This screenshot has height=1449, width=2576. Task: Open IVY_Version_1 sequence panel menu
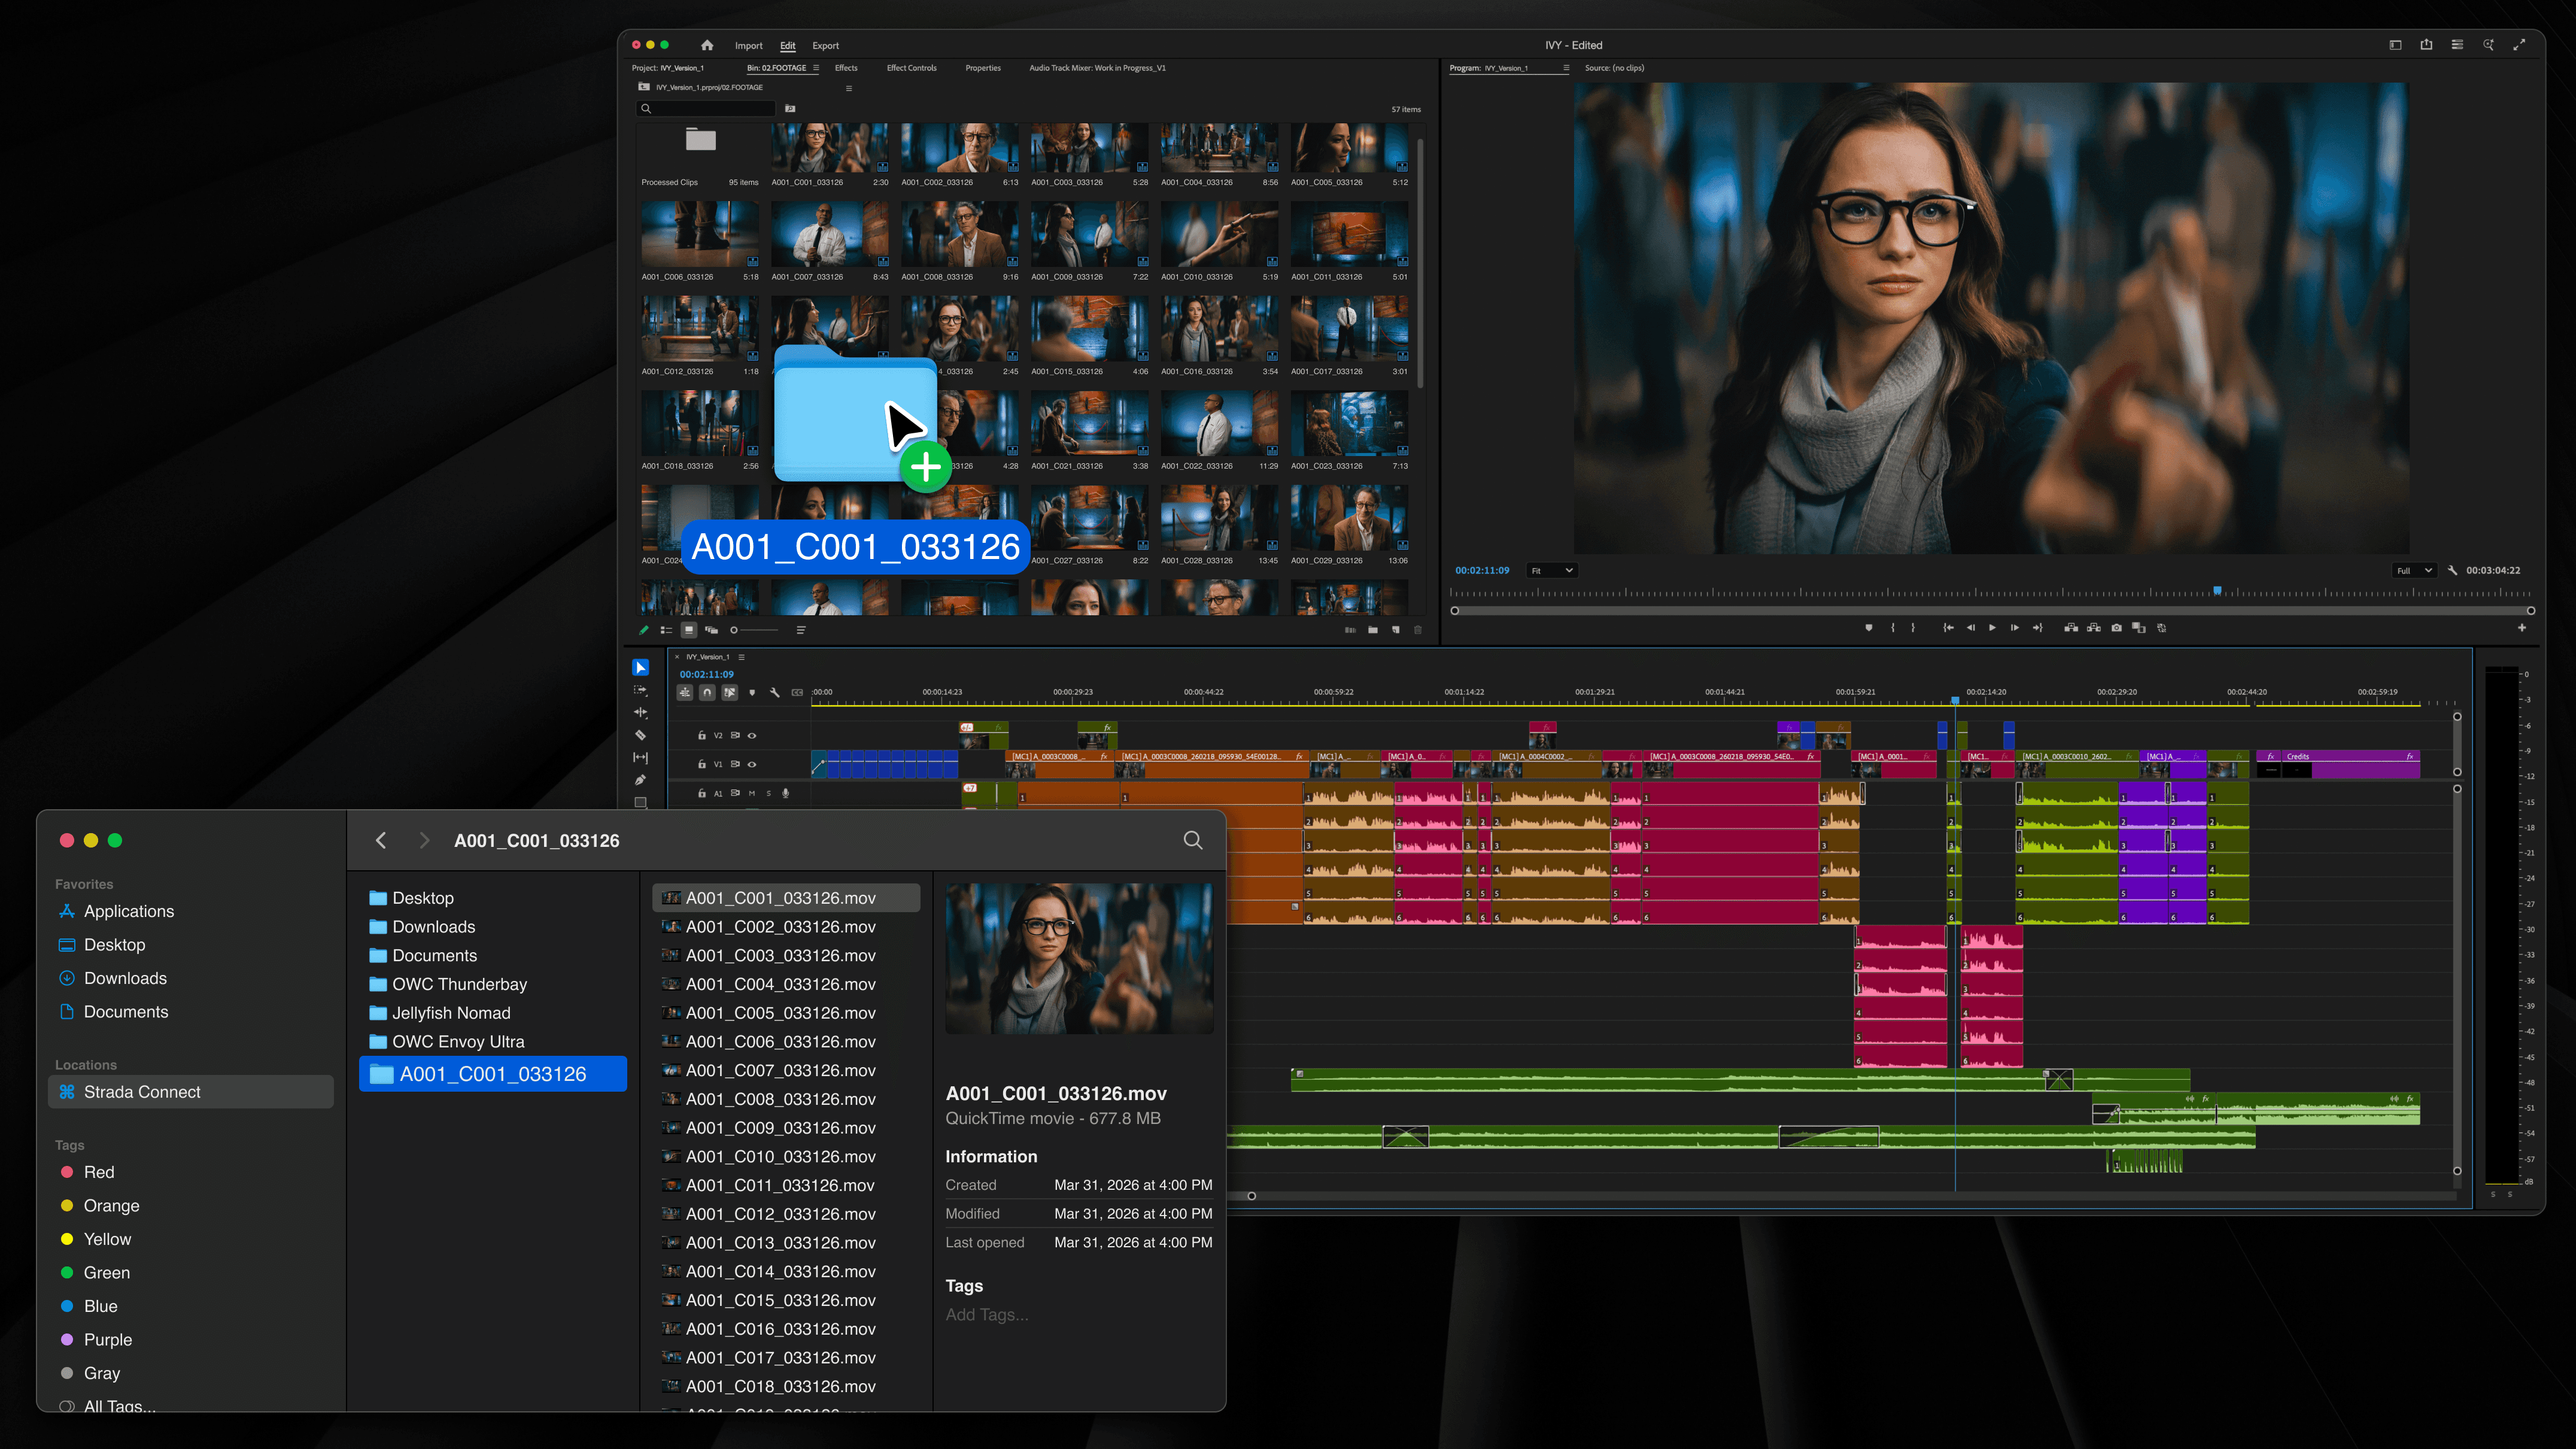(x=741, y=657)
